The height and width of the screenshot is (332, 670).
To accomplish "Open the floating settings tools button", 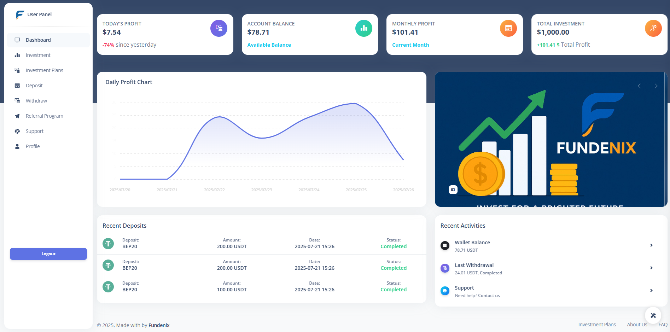I will 653,315.
